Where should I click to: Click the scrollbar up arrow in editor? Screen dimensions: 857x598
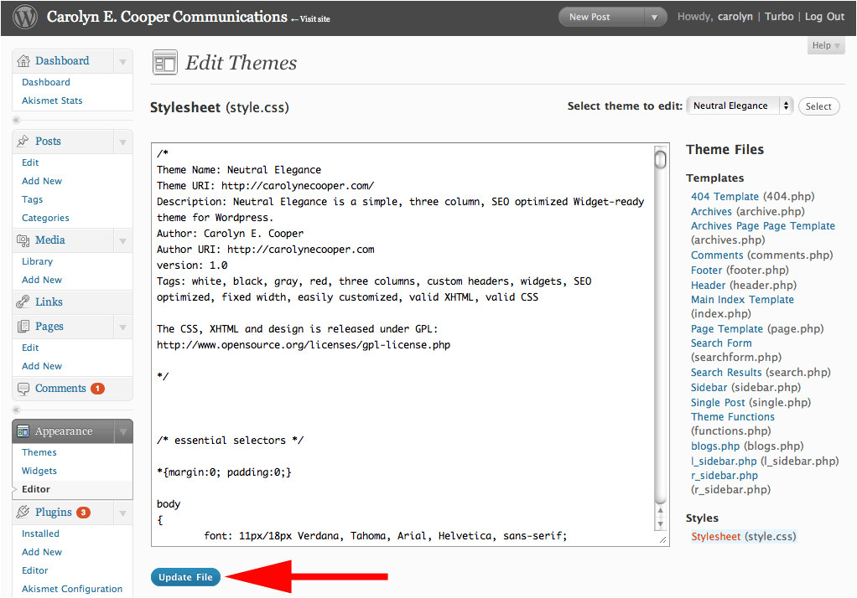tap(660, 511)
